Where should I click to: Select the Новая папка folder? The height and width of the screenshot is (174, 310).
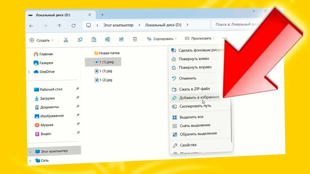pyautogui.click(x=107, y=53)
